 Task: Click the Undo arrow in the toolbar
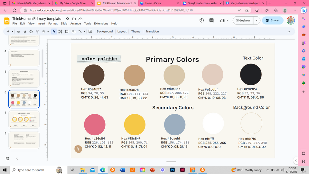[x=18, y=32]
